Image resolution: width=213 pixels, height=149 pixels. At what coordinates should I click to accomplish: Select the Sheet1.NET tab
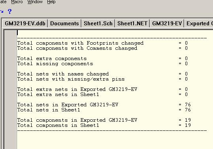click(132, 23)
